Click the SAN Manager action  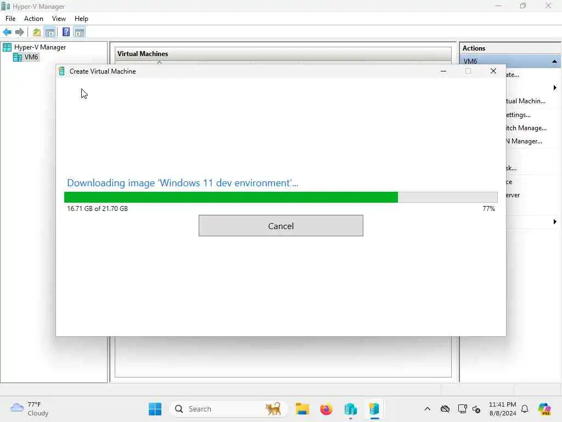524,141
